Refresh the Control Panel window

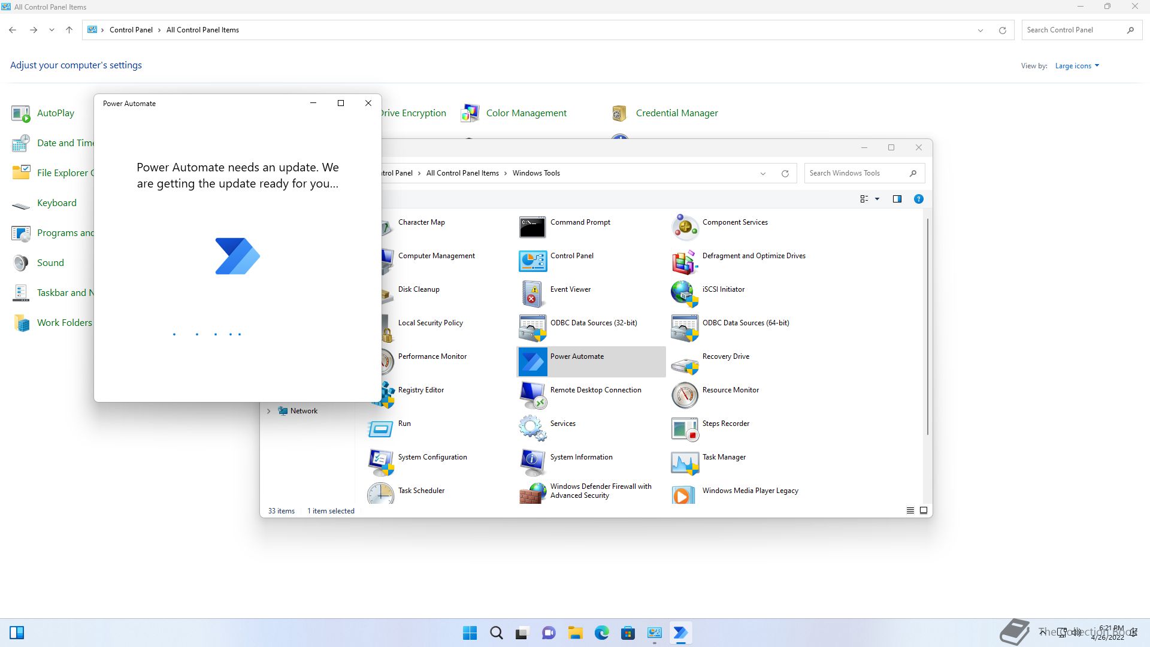(1002, 30)
